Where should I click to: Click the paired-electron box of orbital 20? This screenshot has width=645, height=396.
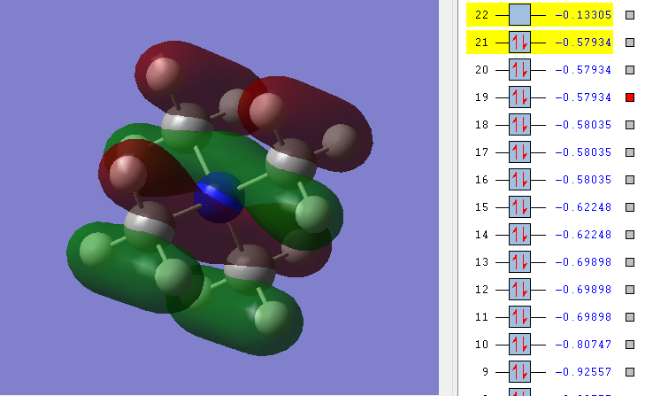pyautogui.click(x=519, y=70)
